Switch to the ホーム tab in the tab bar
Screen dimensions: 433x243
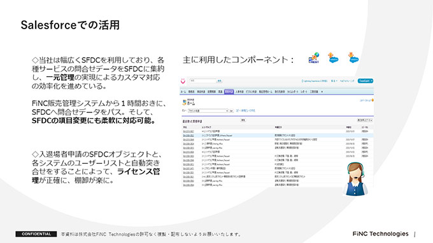click(x=183, y=91)
